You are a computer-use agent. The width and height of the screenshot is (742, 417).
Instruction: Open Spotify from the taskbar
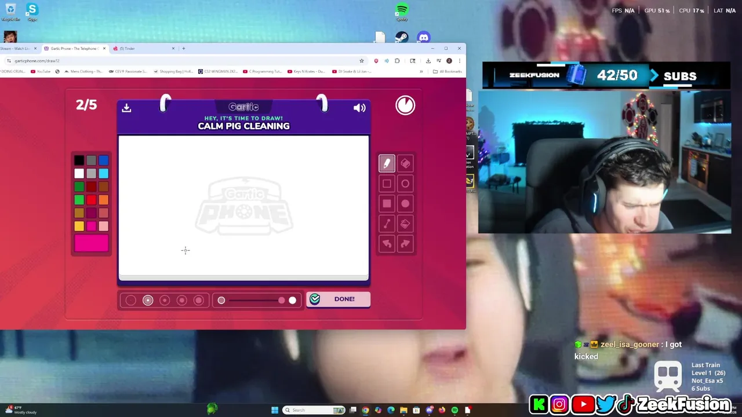coord(454,410)
